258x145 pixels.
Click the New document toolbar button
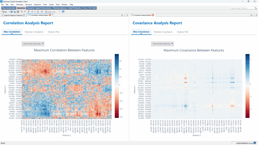[x=5, y=12]
